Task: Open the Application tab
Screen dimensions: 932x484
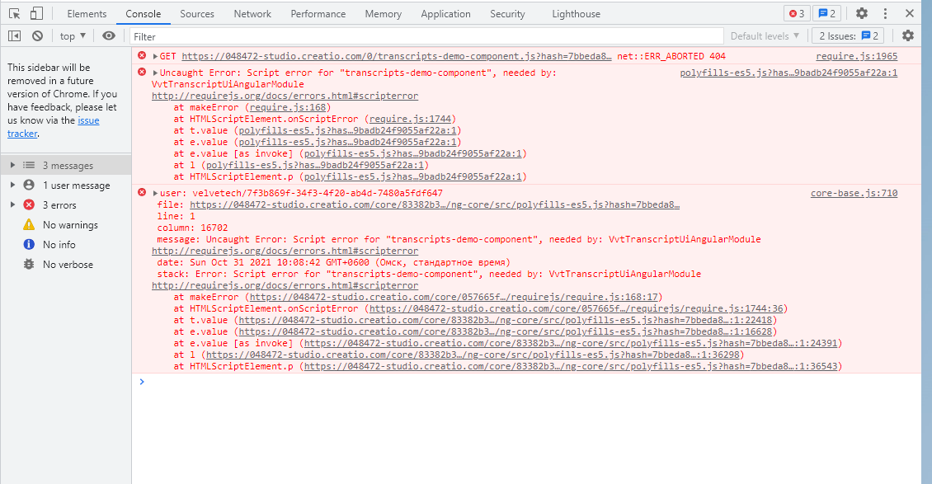Action: point(445,14)
